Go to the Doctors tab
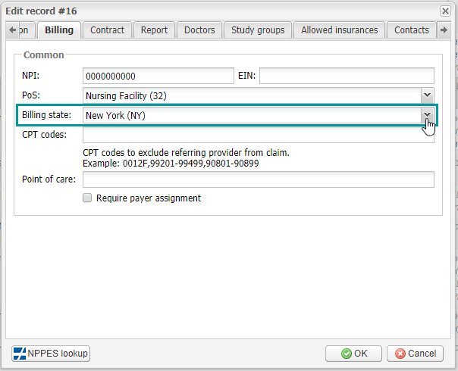 tap(199, 30)
